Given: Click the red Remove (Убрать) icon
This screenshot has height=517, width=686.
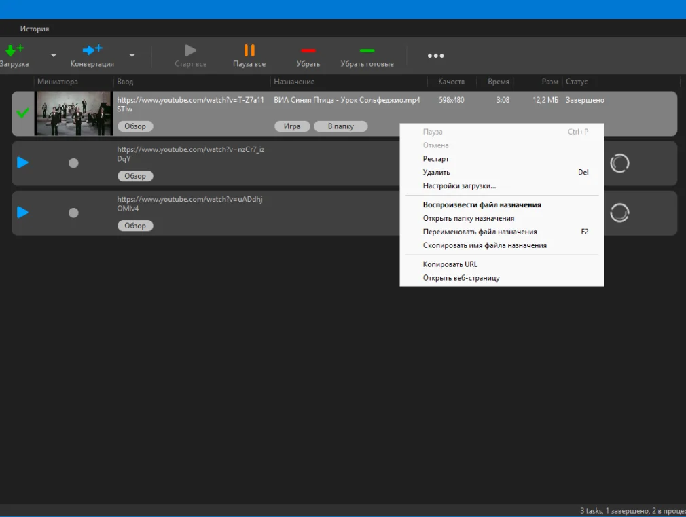Looking at the screenshot, I should point(308,50).
